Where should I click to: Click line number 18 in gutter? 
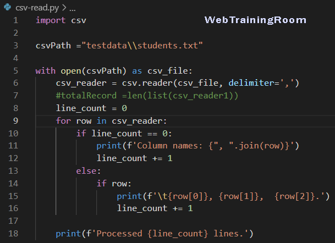[x=13, y=234]
